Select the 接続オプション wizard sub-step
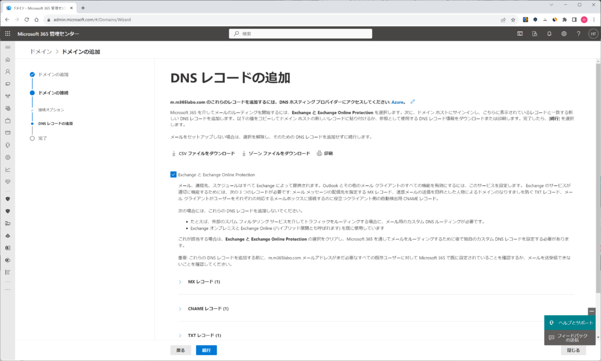Viewport: 601px width, 361px height. pyautogui.click(x=48, y=110)
